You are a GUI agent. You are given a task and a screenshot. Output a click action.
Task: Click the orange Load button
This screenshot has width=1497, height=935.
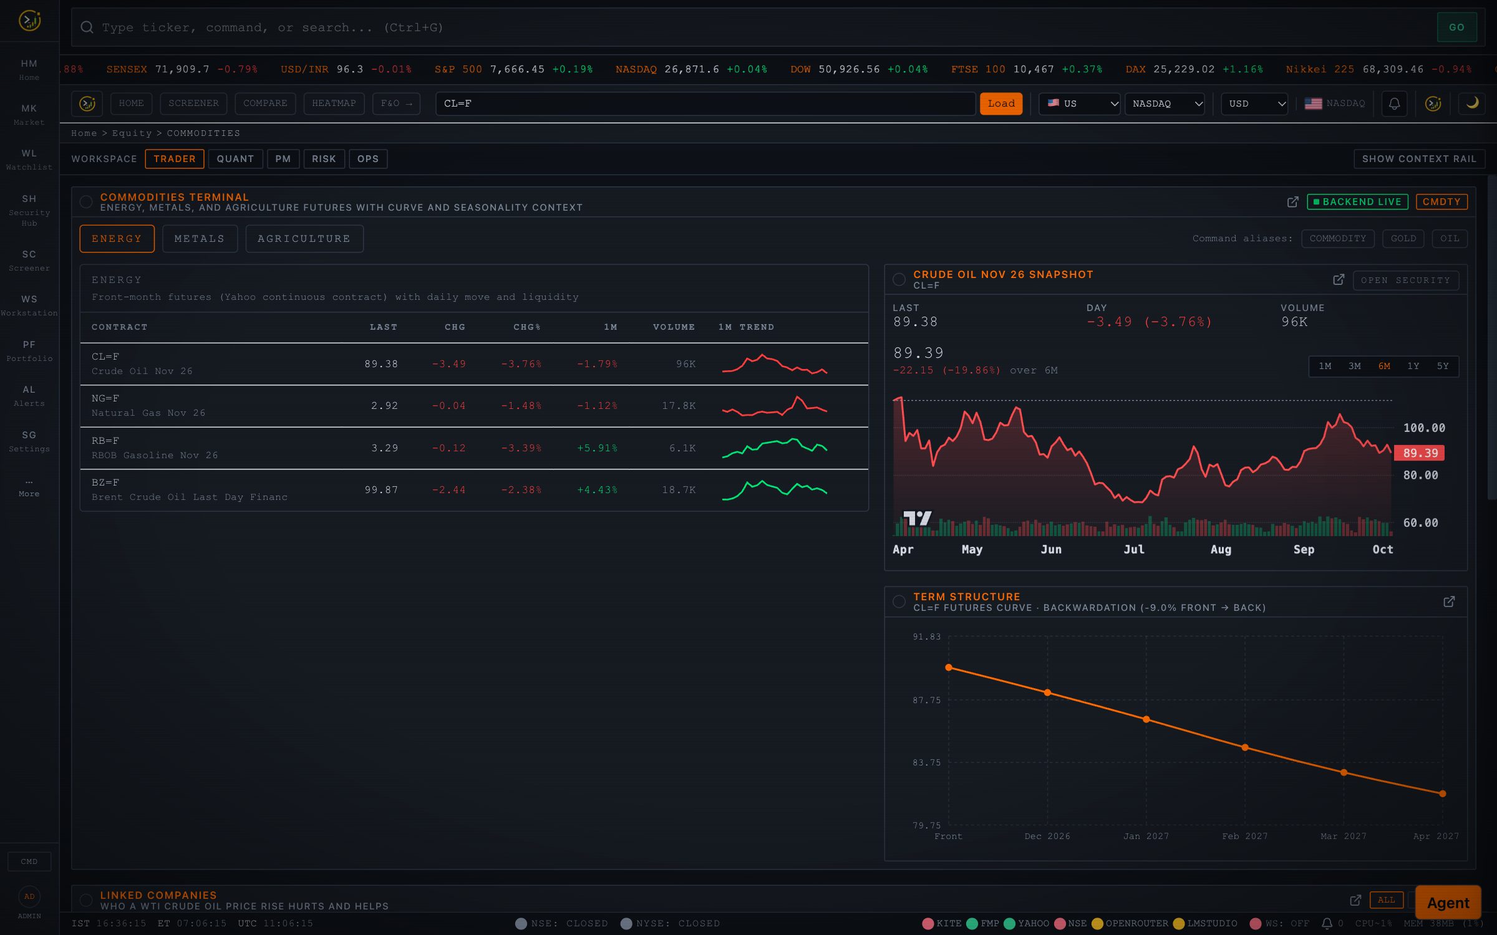[1000, 103]
